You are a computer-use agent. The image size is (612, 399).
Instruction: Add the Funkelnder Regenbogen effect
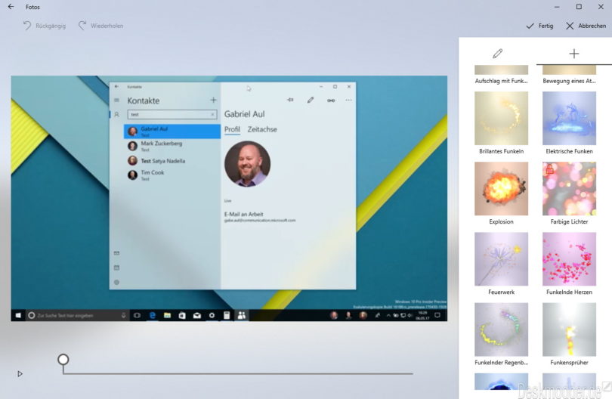coord(501,329)
